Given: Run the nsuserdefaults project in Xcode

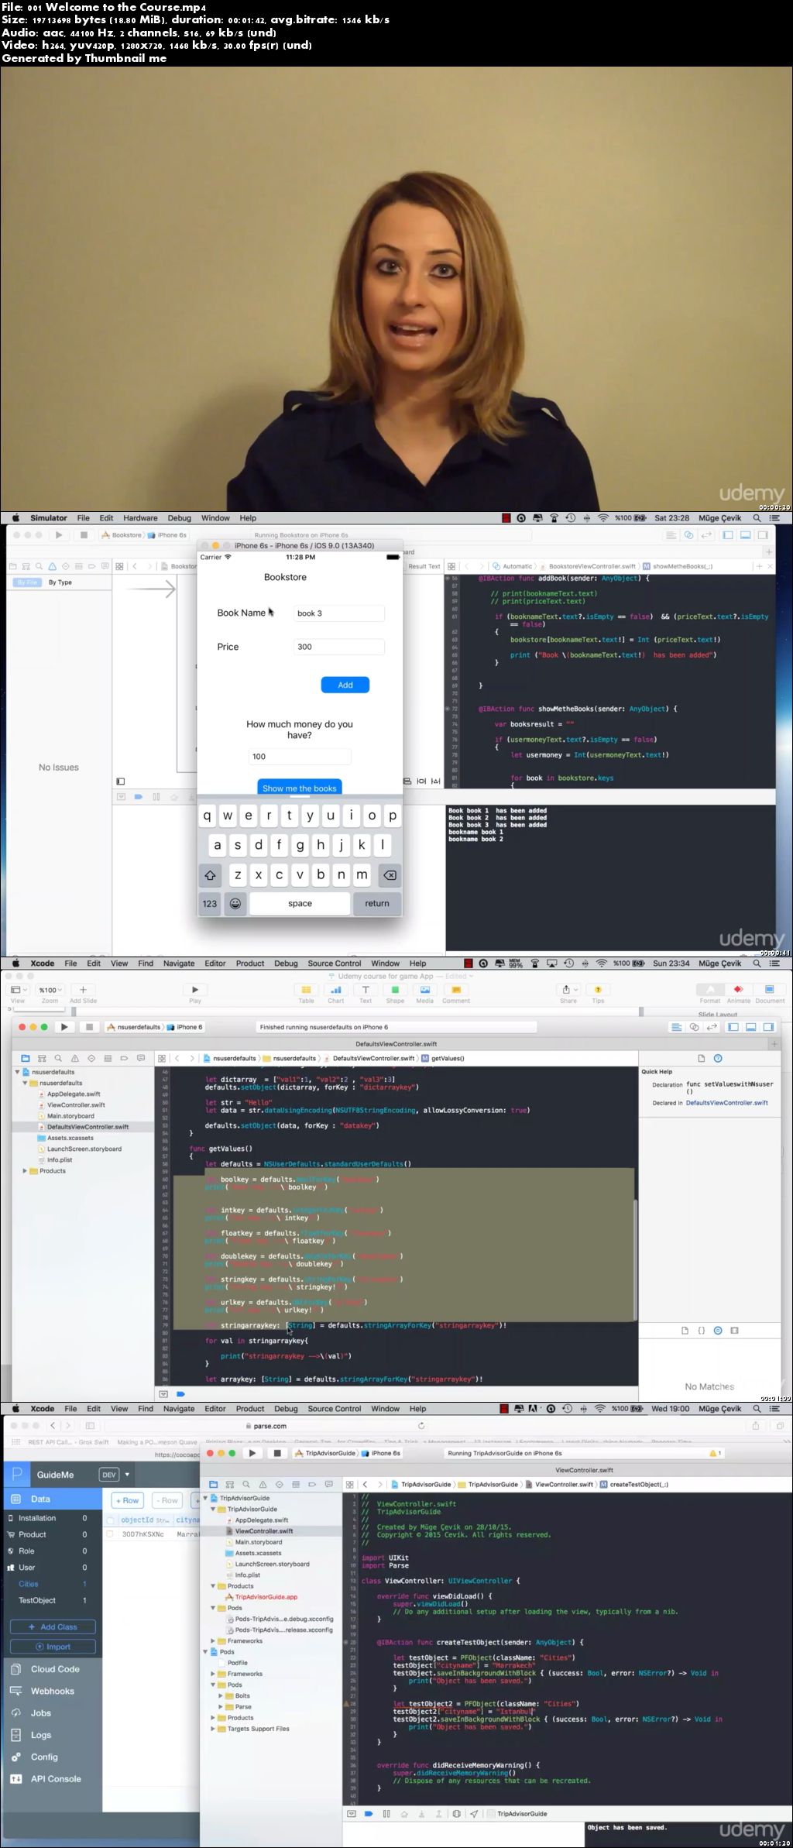Looking at the screenshot, I should click(x=64, y=1027).
